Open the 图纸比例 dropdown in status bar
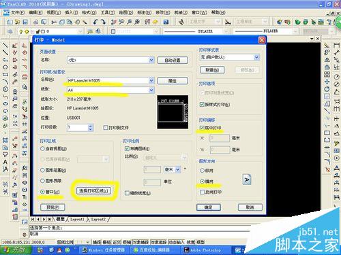The width and height of the screenshot is (341, 255). 82,242
